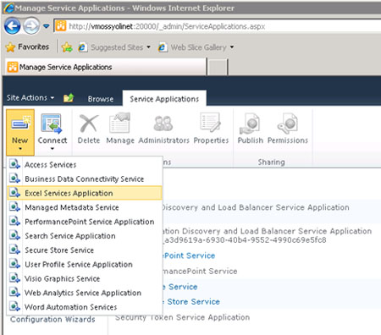Choose Excel Services Application menu item

point(85,193)
